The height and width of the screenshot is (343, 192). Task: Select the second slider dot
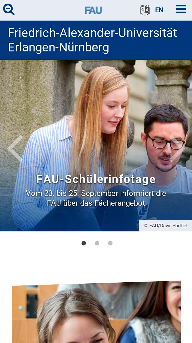(x=97, y=243)
